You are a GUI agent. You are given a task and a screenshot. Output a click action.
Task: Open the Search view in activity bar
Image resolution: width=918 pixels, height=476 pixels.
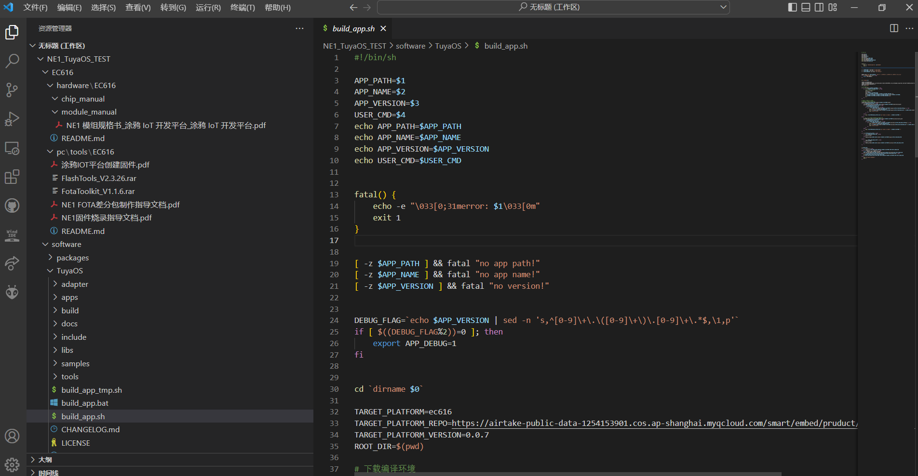[x=12, y=61]
